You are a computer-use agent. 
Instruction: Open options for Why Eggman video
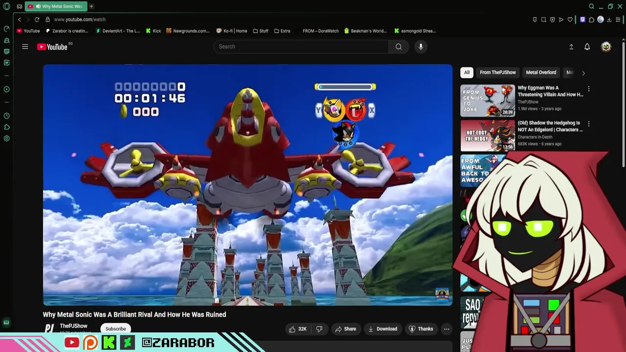589,89
